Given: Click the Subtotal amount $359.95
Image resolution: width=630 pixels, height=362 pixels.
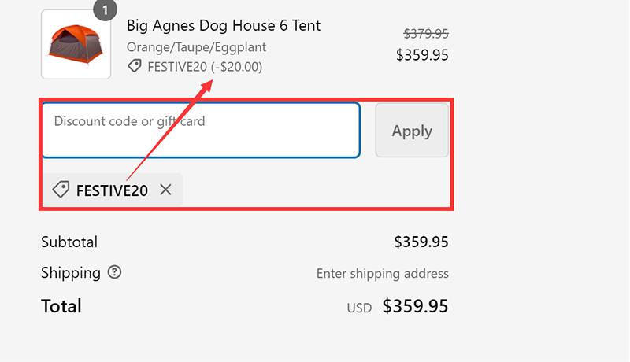Looking at the screenshot, I should (x=421, y=242).
